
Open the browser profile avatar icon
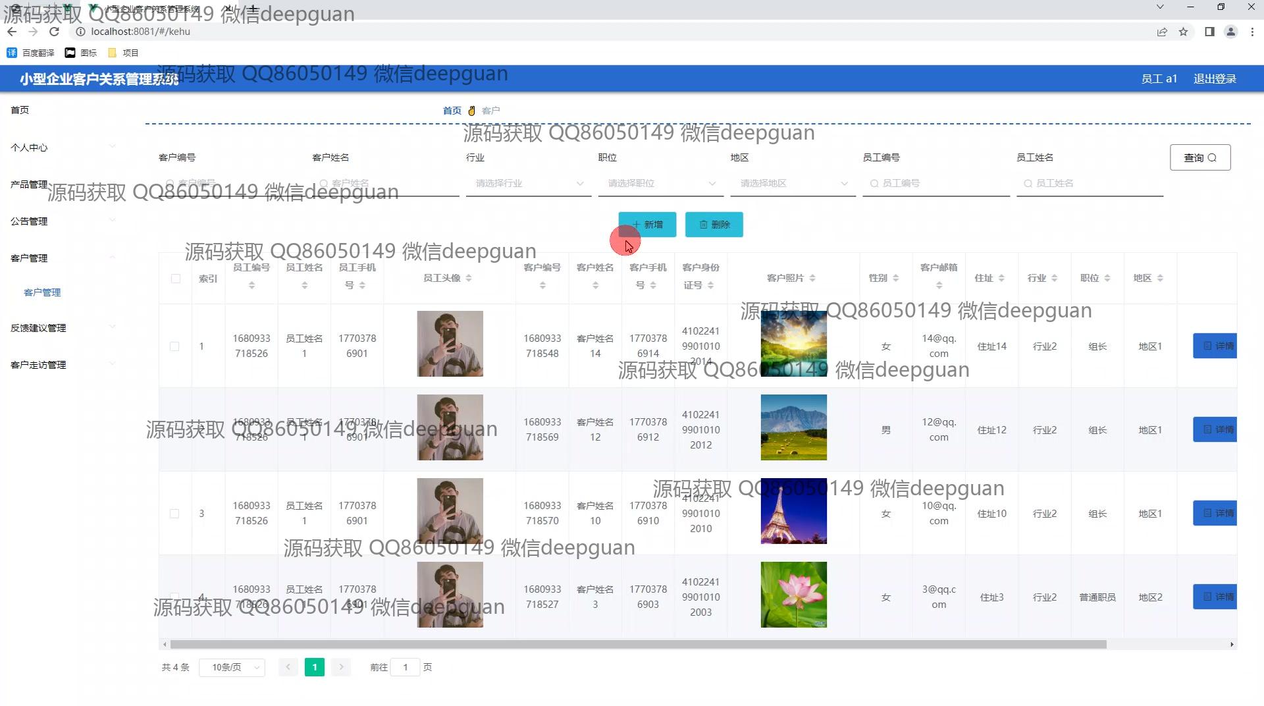tap(1230, 32)
